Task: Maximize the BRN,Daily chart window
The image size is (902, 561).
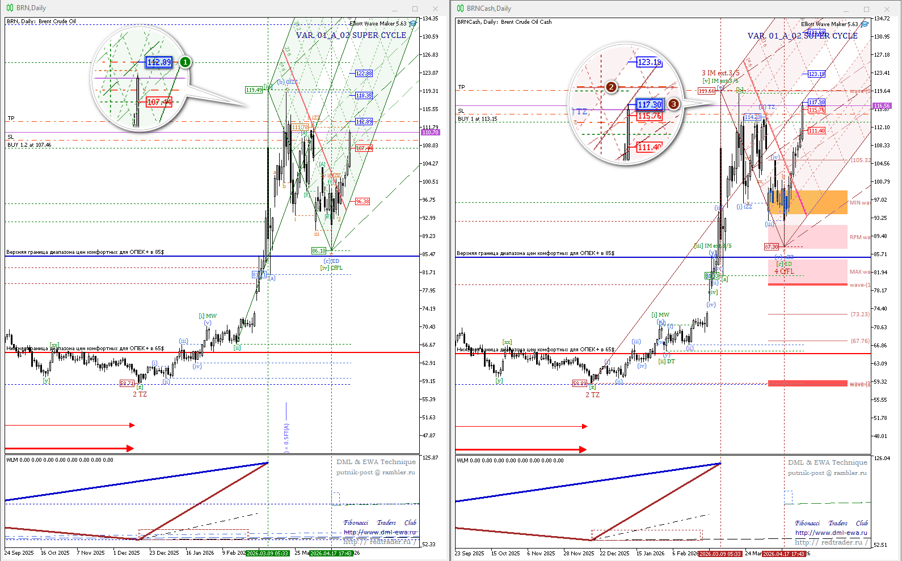Action: [x=415, y=8]
